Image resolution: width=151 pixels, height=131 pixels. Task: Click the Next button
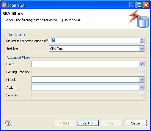88,123
